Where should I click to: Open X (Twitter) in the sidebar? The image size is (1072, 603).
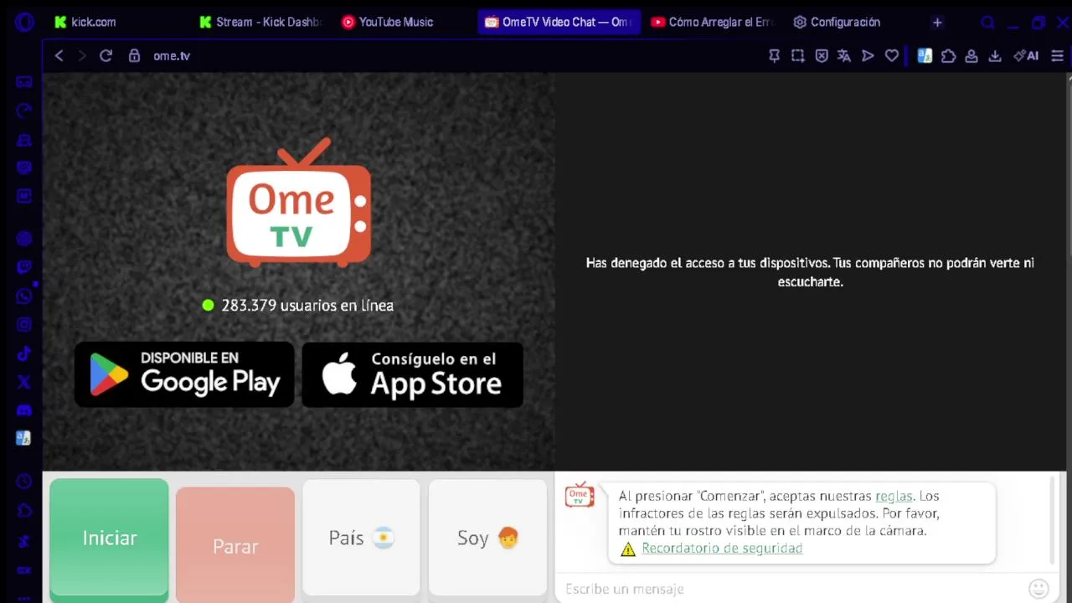tap(23, 381)
